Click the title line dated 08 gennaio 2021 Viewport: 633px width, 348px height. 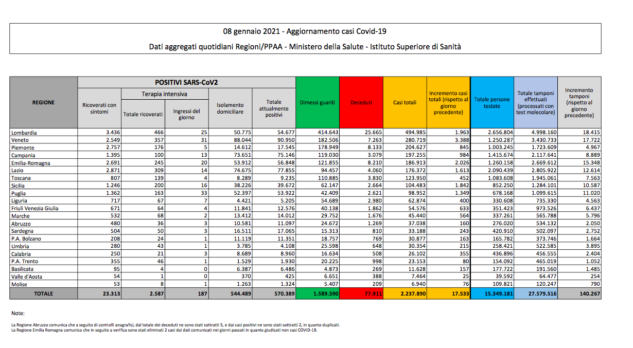305,31
